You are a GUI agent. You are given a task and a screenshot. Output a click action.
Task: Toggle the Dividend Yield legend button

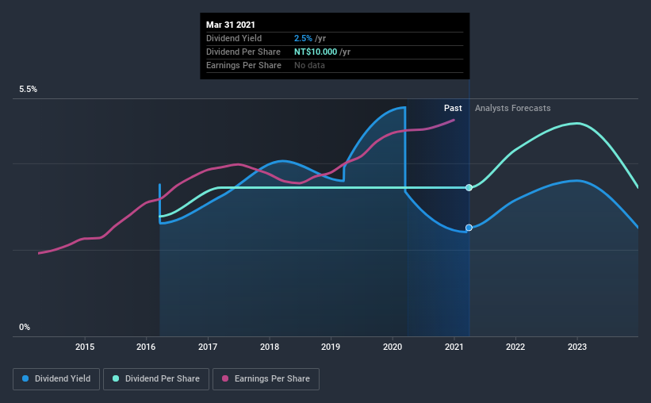[56, 379]
